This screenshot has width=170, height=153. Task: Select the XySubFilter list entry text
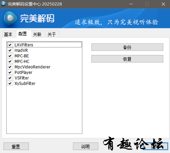[25, 83]
